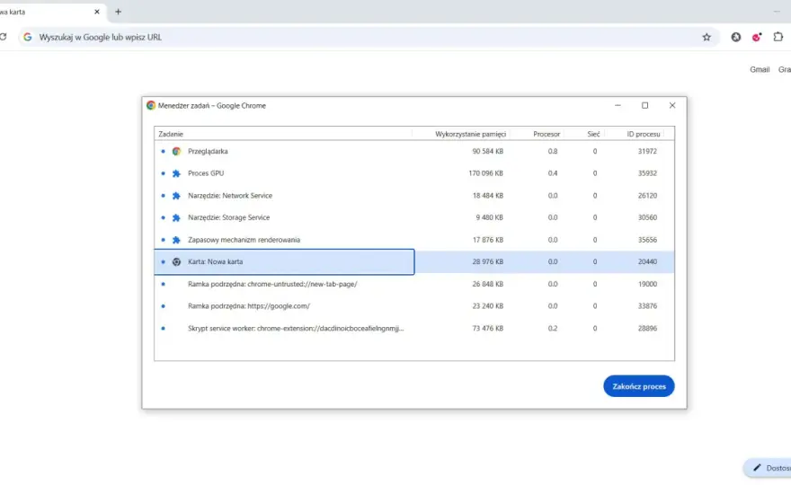This screenshot has width=791, height=485.
Task: Click the round dark extension icon in the toolbar
Action: (736, 37)
